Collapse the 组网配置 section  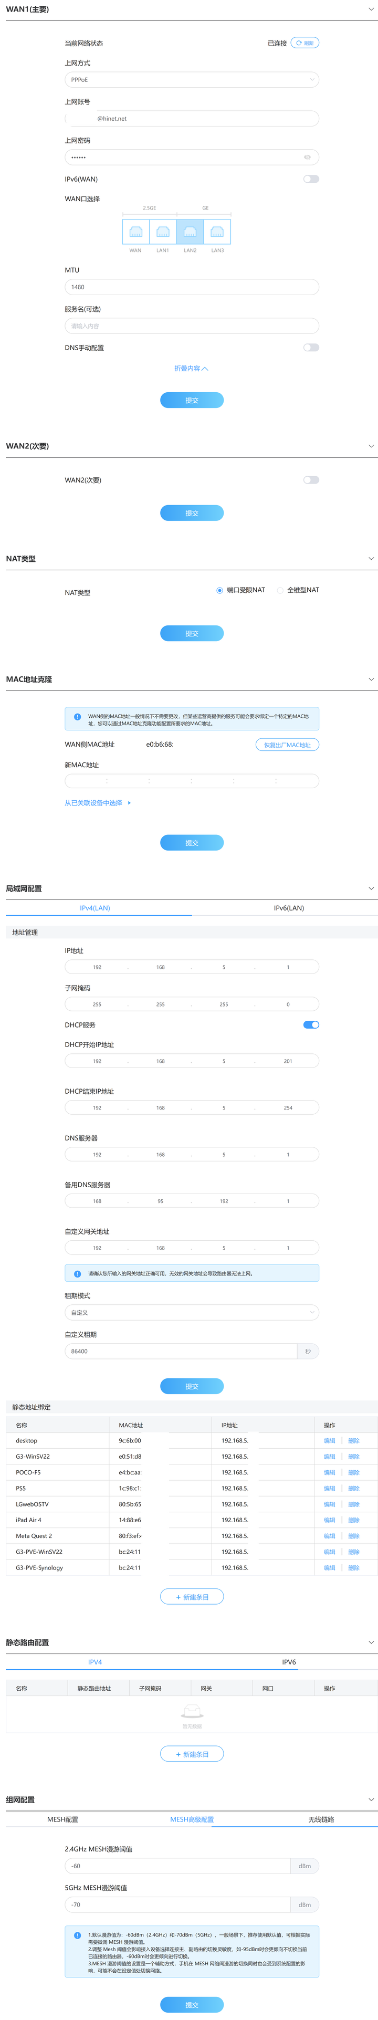(371, 1799)
